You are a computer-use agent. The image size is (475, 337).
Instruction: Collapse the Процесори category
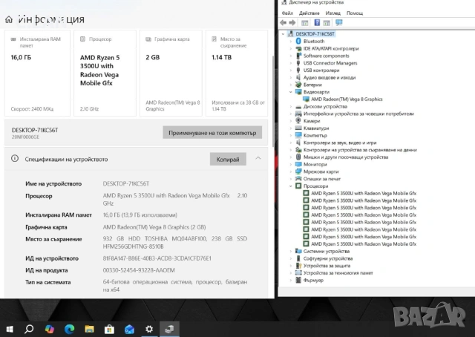[x=290, y=186]
